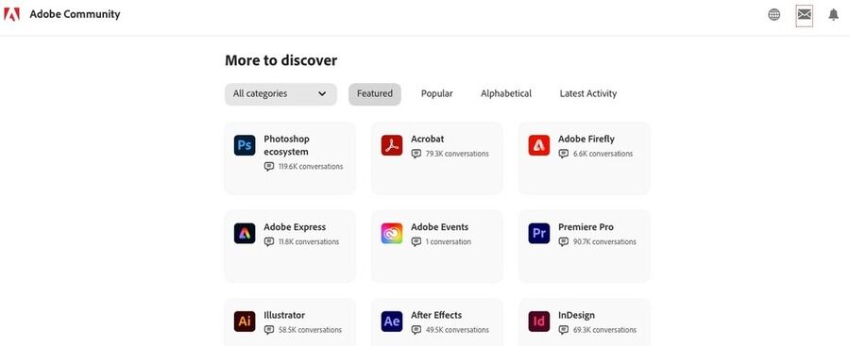This screenshot has width=850, height=346.
Task: Click the After Effects Ae icon
Action: click(392, 321)
